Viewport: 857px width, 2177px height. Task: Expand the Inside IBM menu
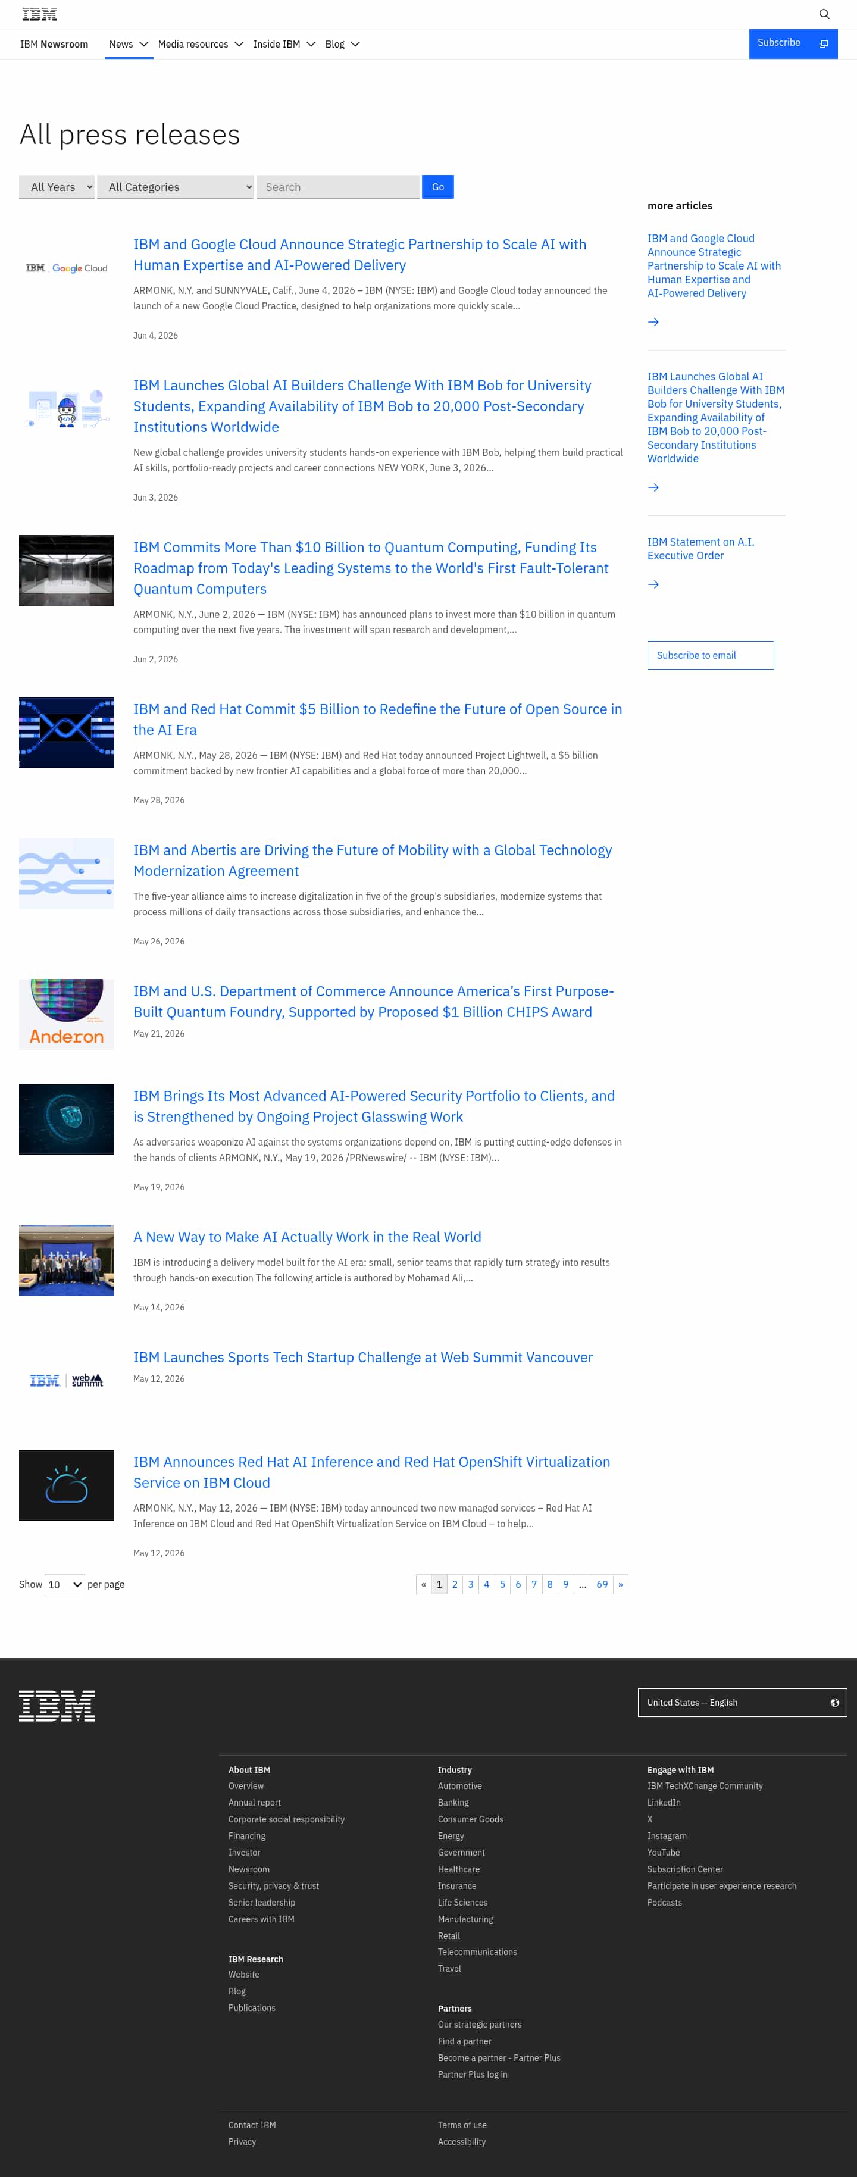tap(284, 44)
